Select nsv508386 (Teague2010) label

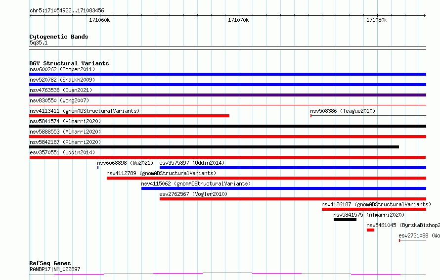[343, 111]
